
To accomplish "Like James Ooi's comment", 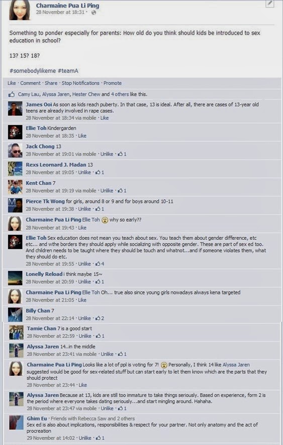I will coord(105,118).
